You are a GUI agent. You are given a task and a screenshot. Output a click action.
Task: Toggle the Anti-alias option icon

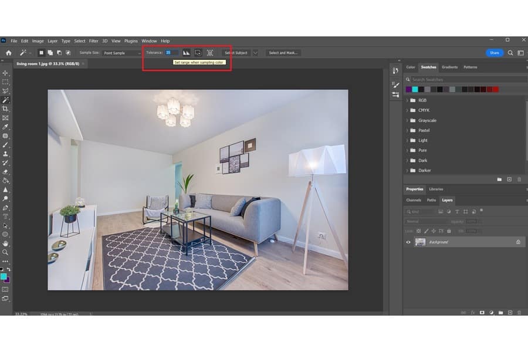pos(186,53)
